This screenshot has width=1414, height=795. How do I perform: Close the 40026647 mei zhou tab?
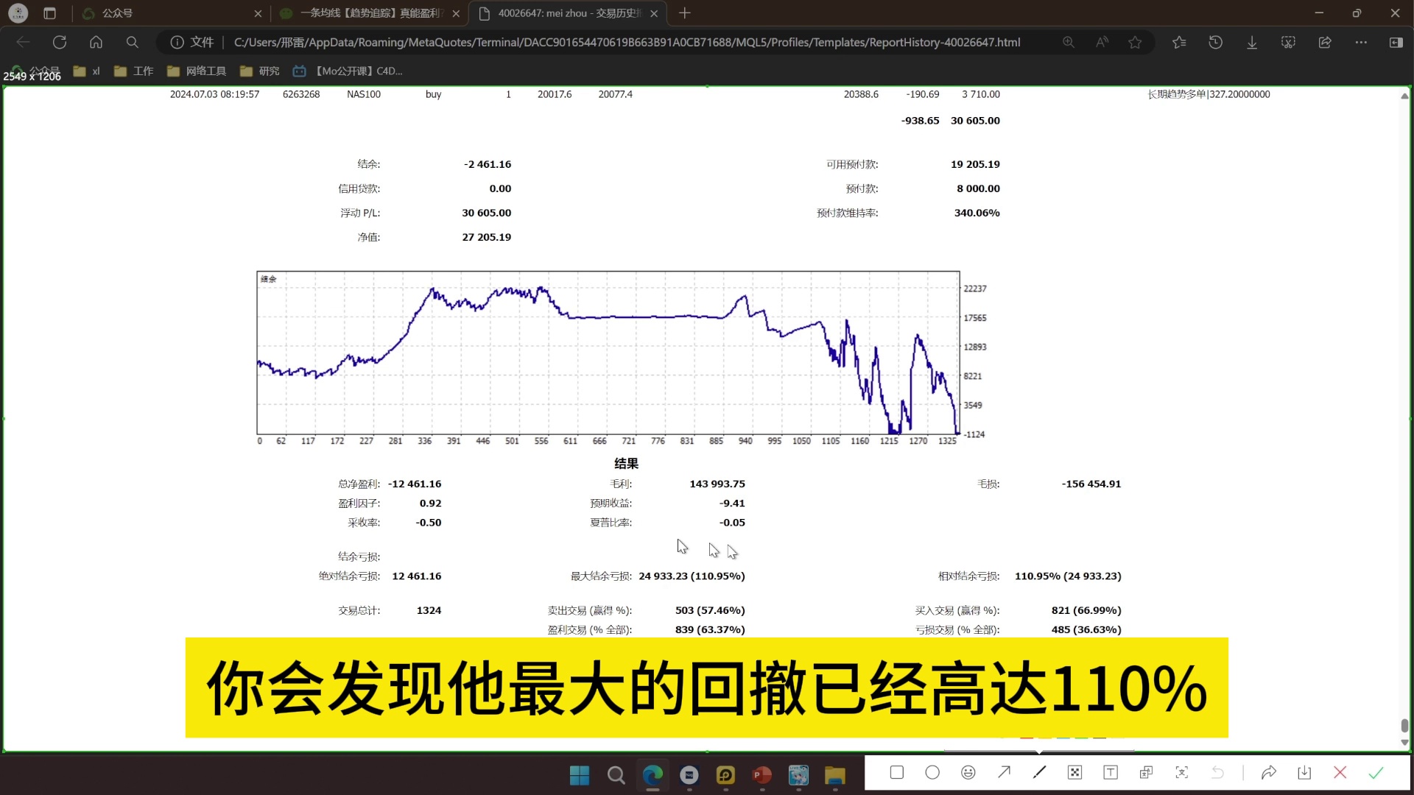point(654,13)
